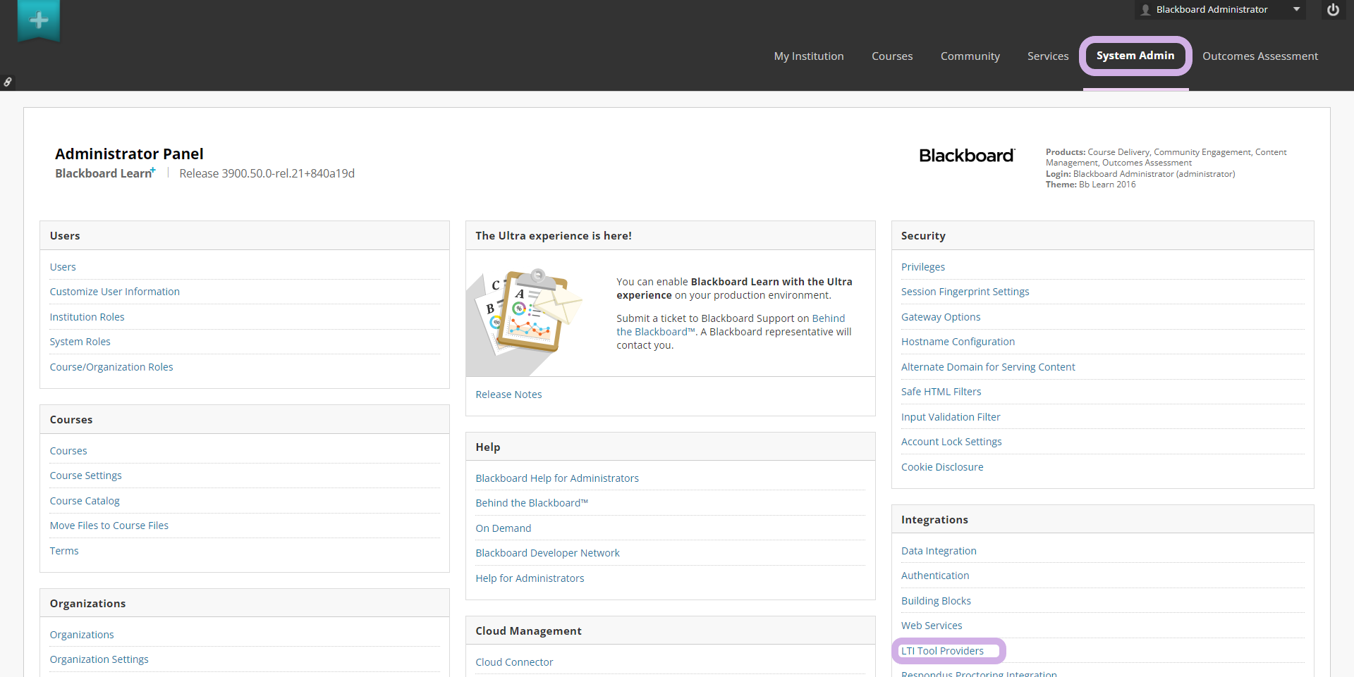This screenshot has height=677, width=1354.
Task: Open Blackboard Help for Administrators
Action: 557,478
